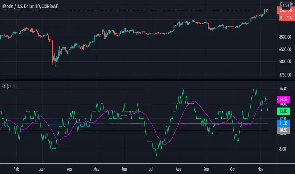Screen dimensions: 295x174
Task: Click the 6500.00 price axis label
Action: (x=285, y=49)
